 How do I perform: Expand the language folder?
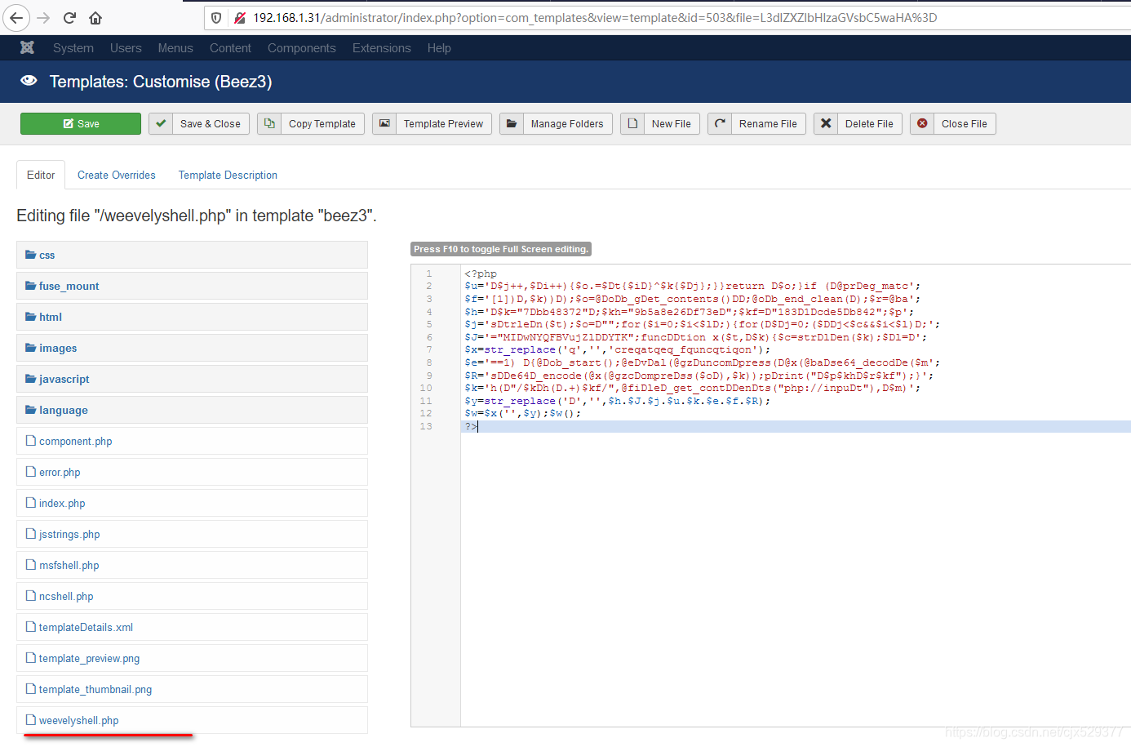[192, 410]
